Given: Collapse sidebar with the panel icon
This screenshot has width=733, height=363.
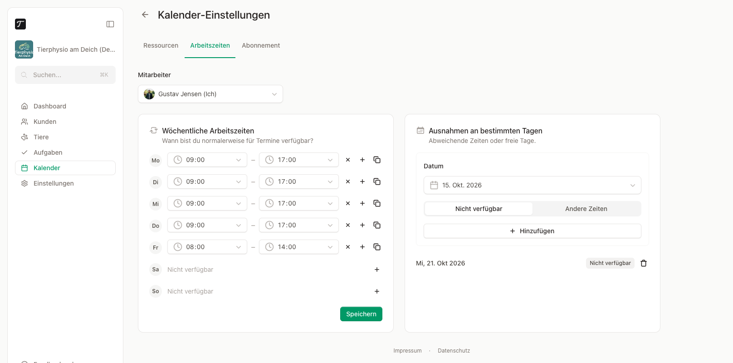Looking at the screenshot, I should (110, 24).
